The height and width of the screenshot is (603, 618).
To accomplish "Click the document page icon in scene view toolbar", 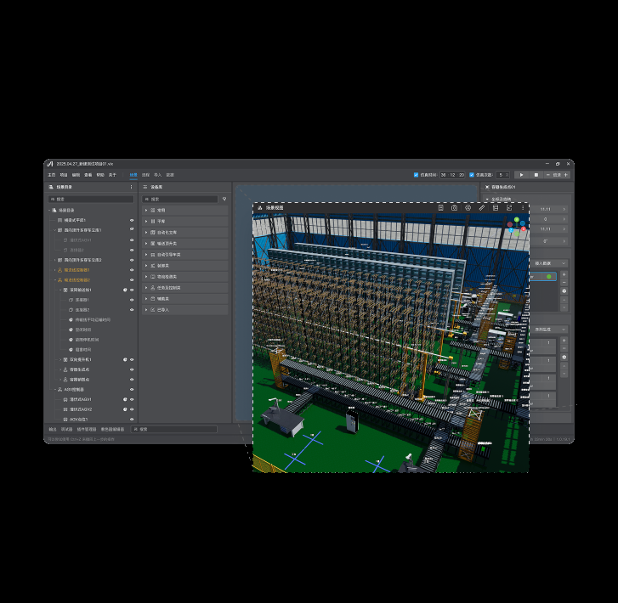I will [440, 207].
